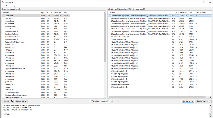Click the Refresh button
Screen dimensions: 213x118
click(x=8, y=101)
